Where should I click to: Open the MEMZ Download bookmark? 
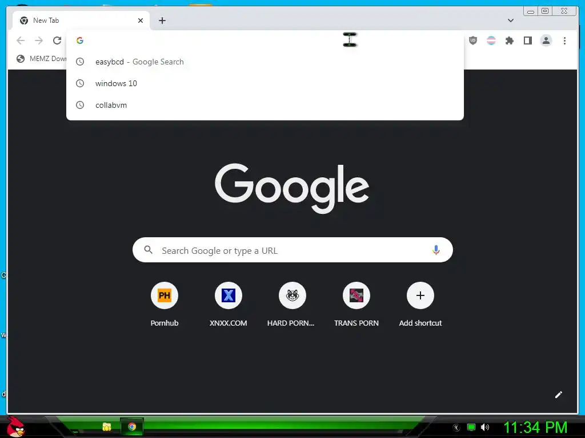pyautogui.click(x=42, y=59)
